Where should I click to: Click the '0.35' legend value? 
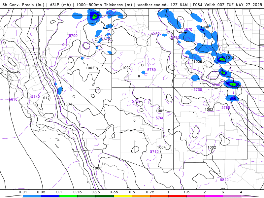point(114,192)
